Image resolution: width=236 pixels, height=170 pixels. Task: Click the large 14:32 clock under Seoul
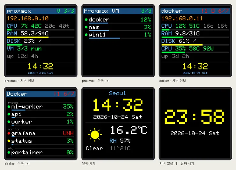click(118, 105)
